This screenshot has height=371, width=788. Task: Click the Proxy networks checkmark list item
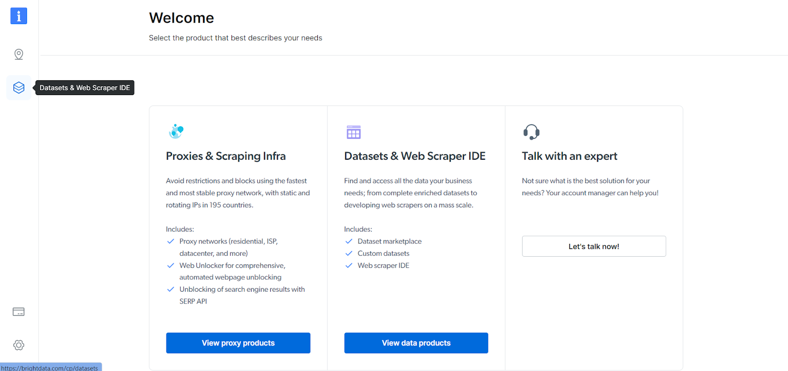tap(228, 241)
